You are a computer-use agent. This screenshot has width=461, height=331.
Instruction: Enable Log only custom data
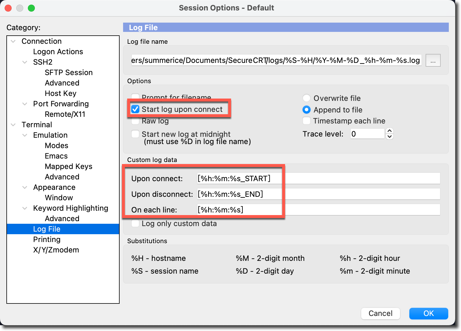coord(135,223)
